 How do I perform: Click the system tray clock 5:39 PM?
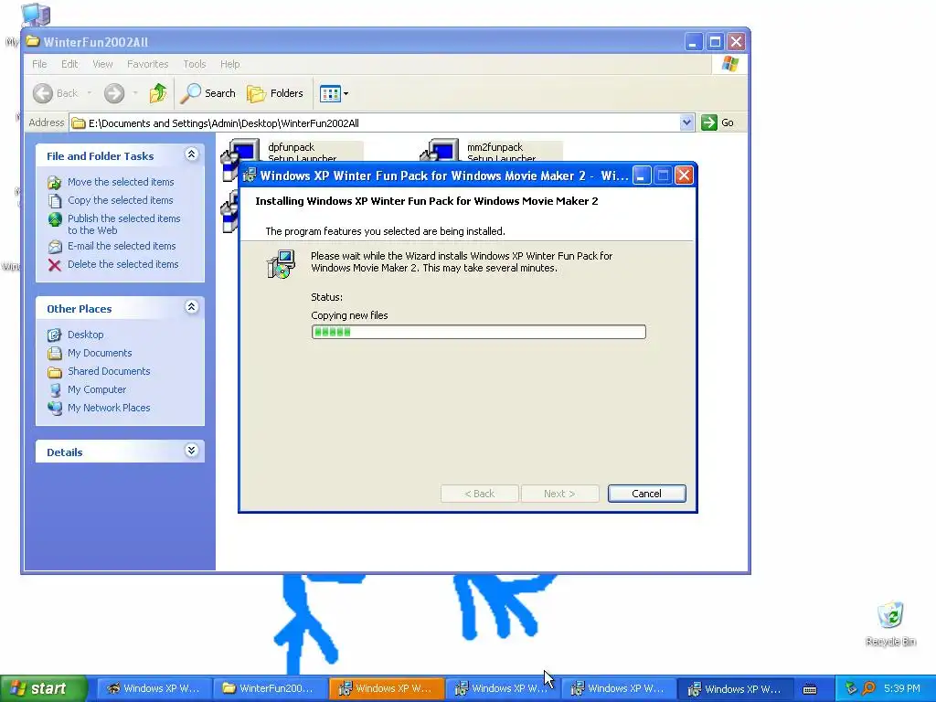click(902, 689)
